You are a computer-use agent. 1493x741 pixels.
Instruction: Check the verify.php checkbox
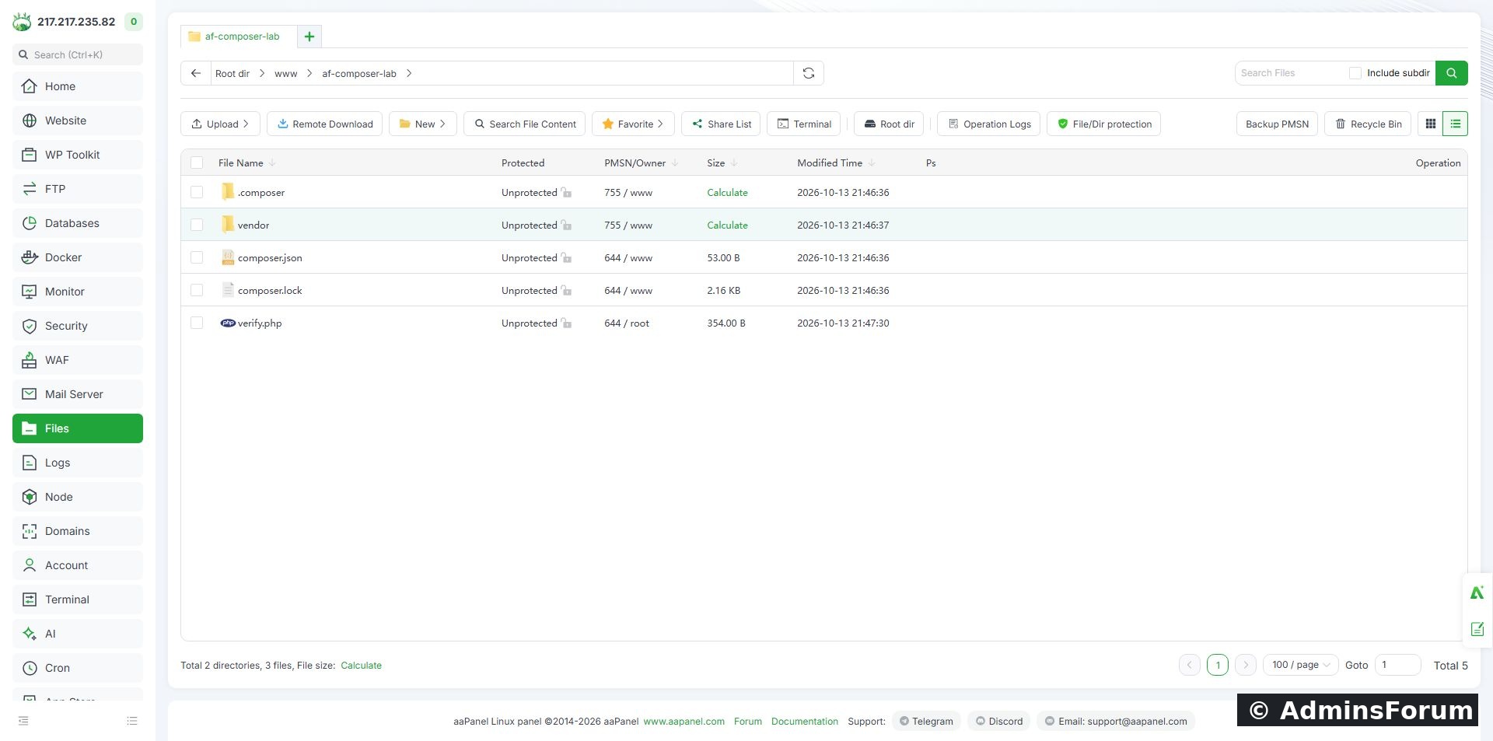[197, 323]
